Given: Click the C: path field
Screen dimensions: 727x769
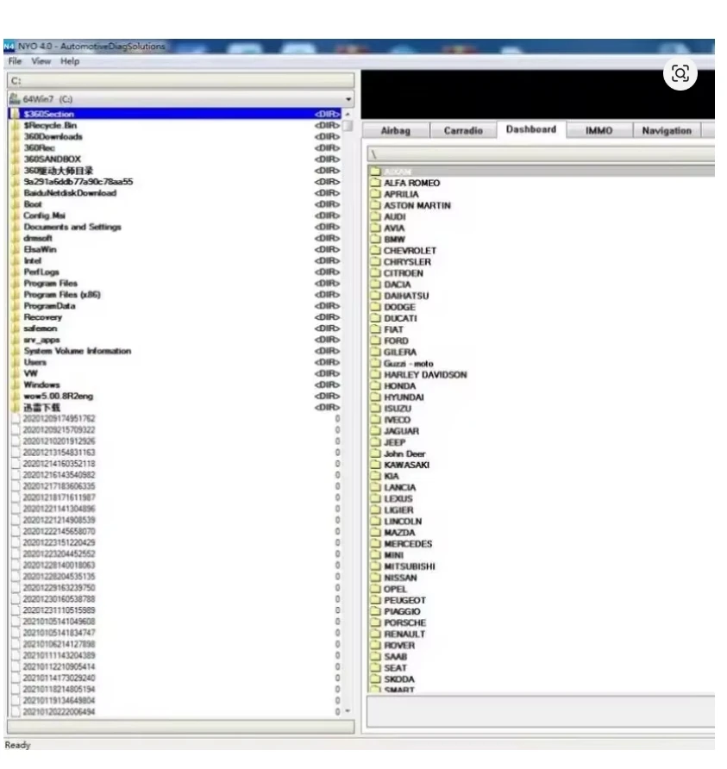Looking at the screenshot, I should pos(181,81).
